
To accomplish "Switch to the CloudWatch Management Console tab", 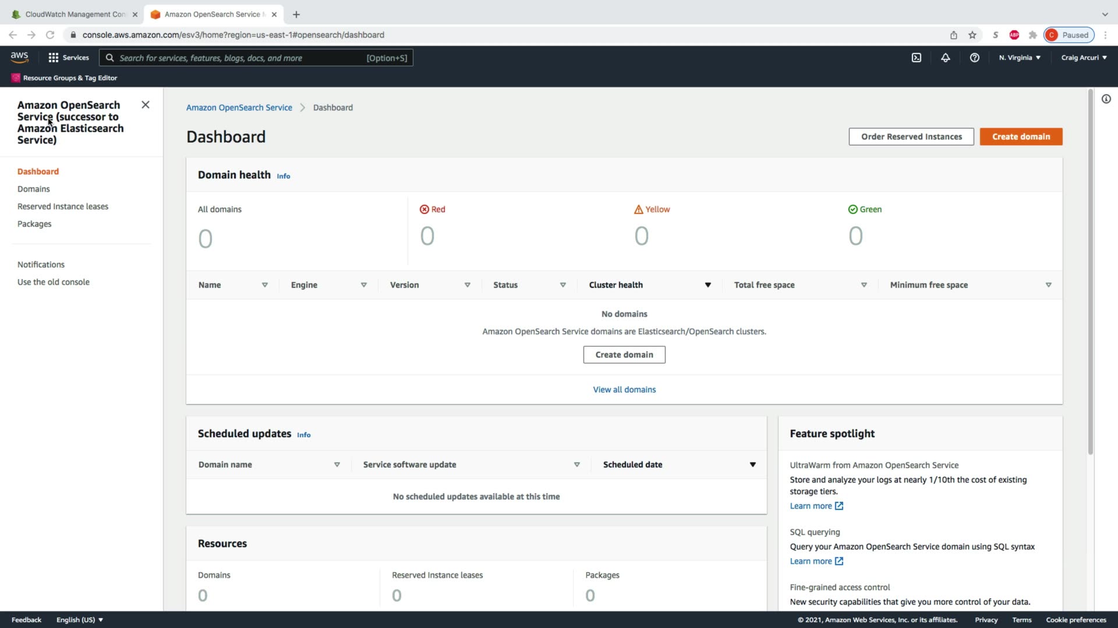I will pyautogui.click(x=75, y=14).
